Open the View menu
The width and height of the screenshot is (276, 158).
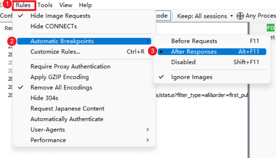tap(66, 5)
